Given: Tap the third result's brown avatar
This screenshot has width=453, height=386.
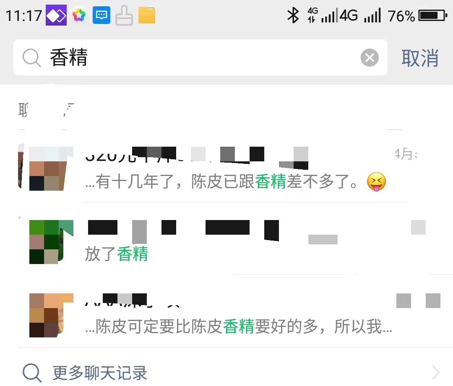Looking at the screenshot, I should 52,315.
